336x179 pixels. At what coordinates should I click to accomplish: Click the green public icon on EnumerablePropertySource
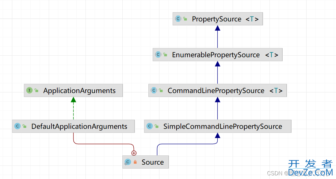pyautogui.click(x=165, y=54)
